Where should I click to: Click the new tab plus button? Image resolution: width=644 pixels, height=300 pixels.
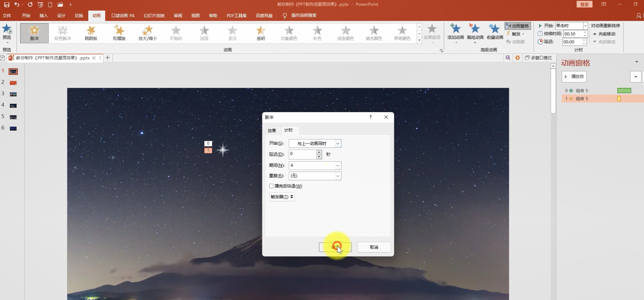pos(108,58)
